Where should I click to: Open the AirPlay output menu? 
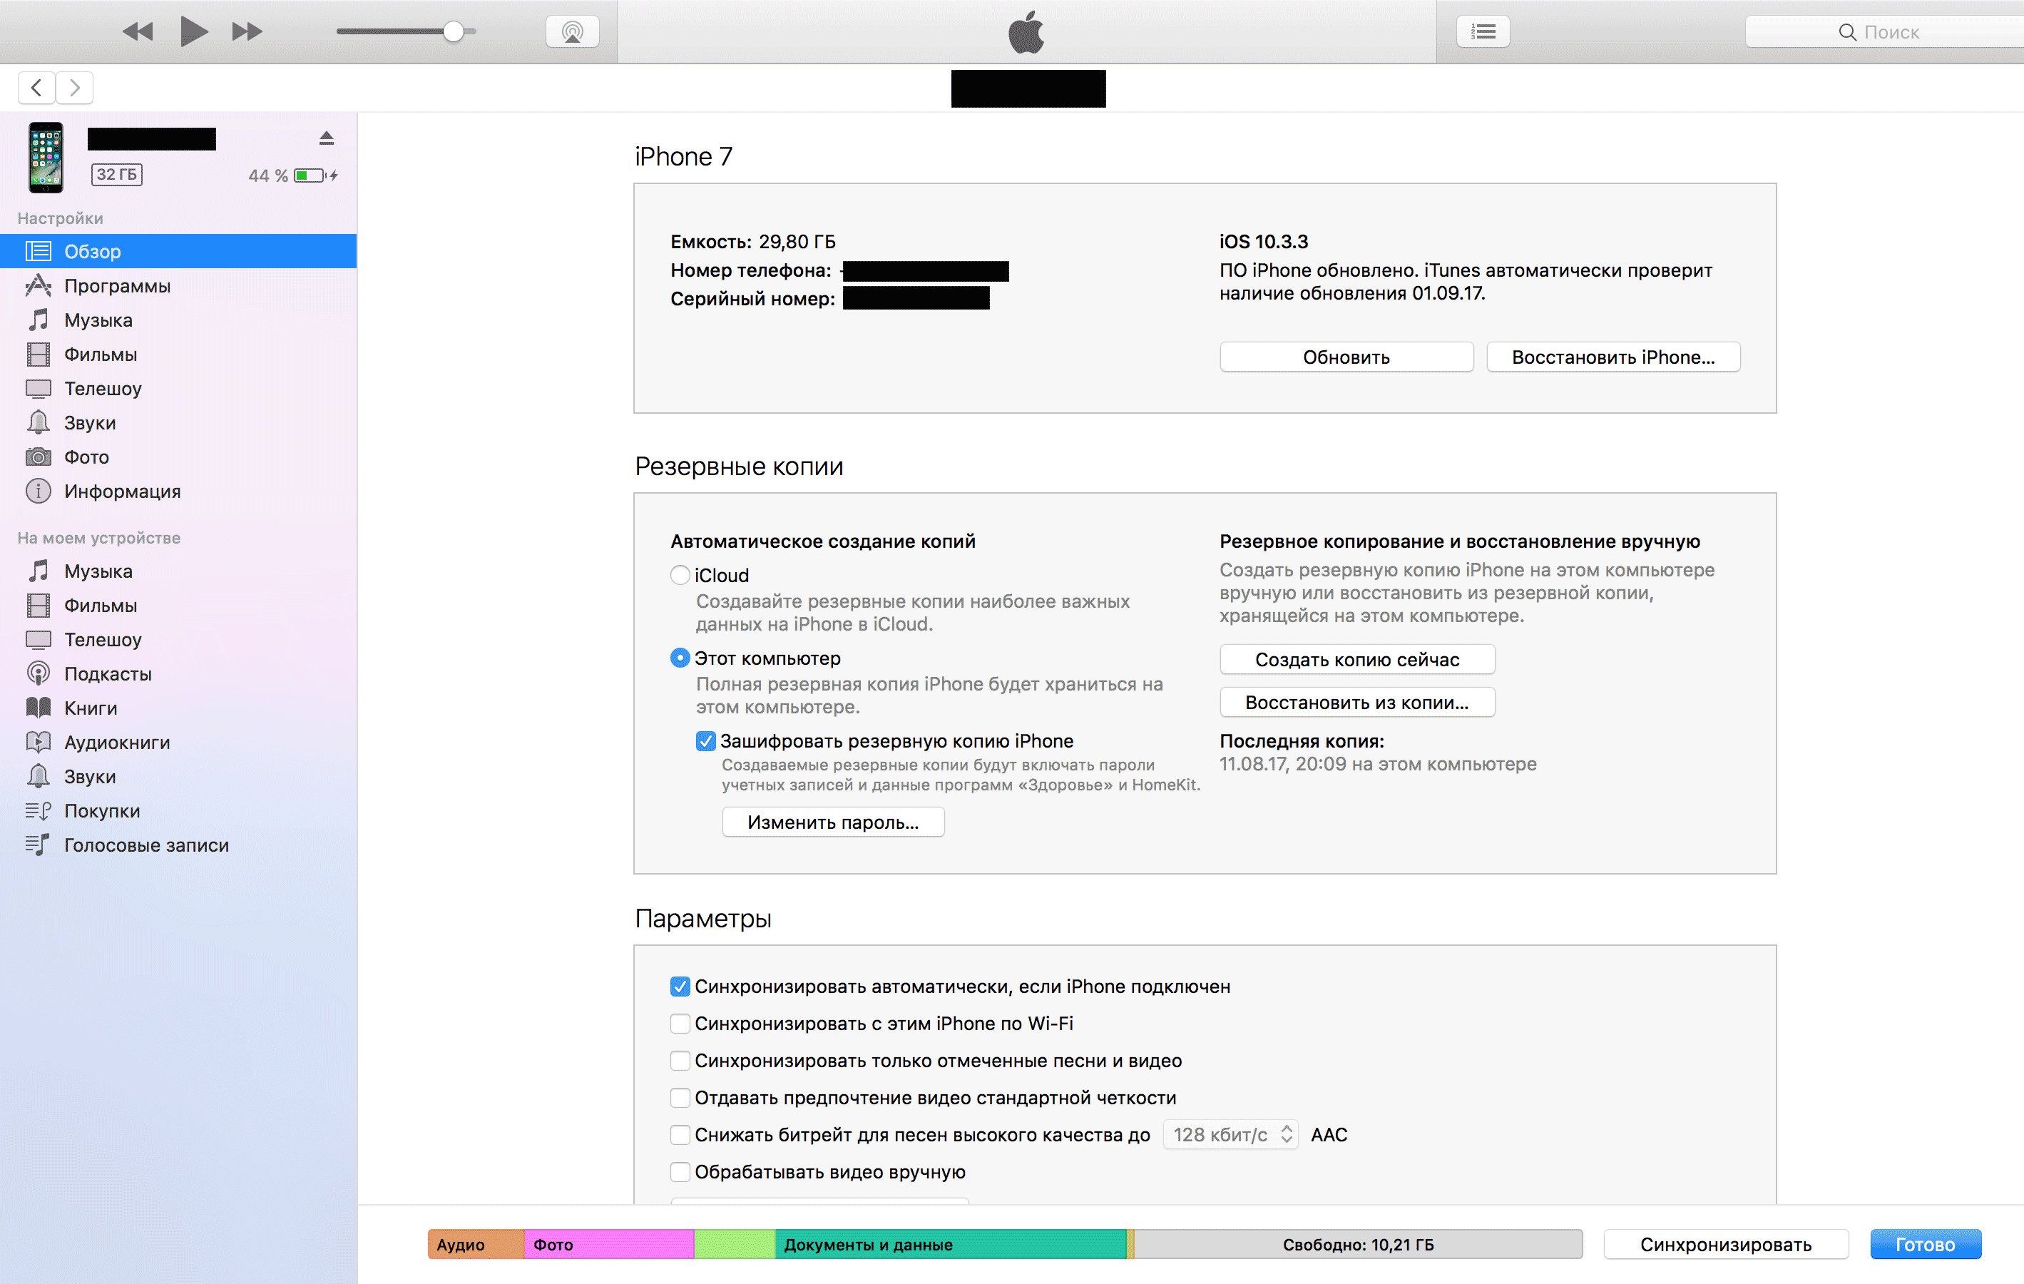(x=573, y=32)
